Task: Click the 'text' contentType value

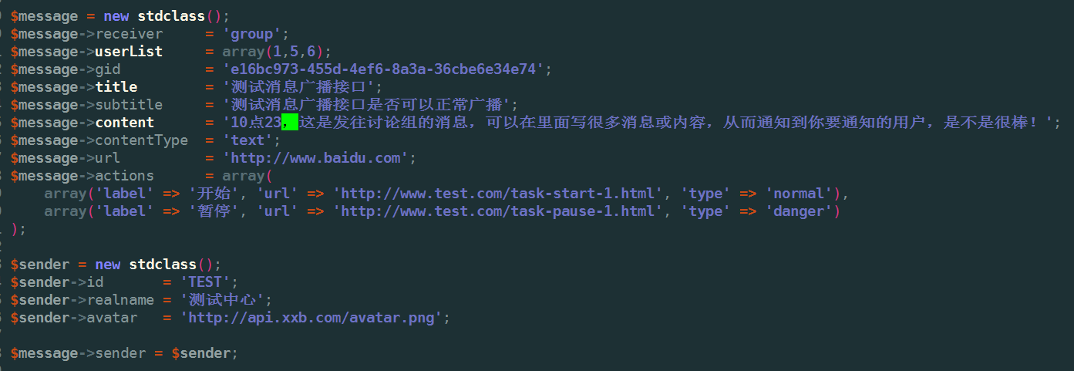Action: tap(247, 140)
